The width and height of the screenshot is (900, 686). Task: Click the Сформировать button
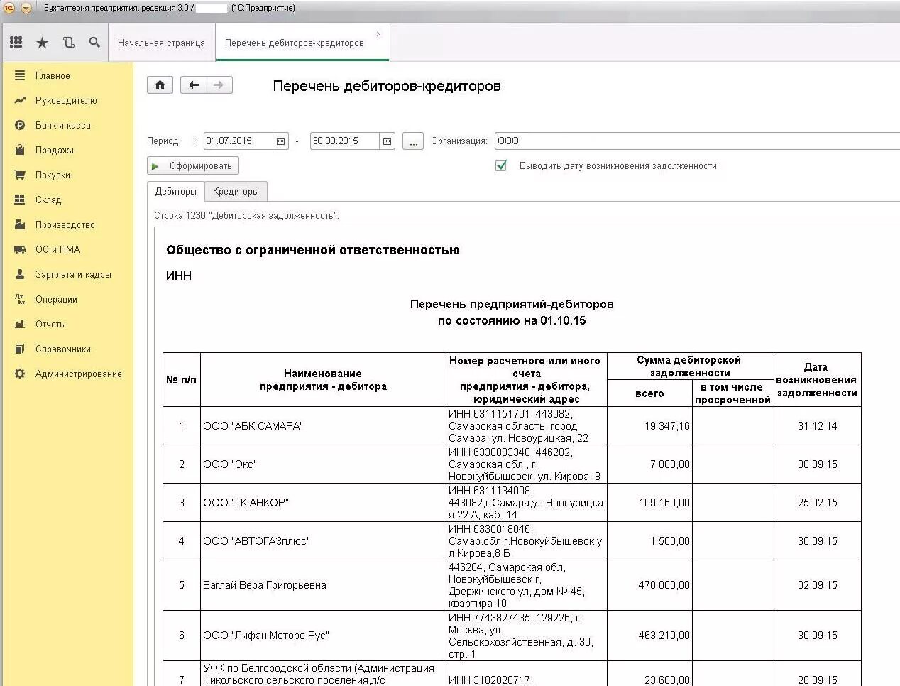pyautogui.click(x=193, y=165)
